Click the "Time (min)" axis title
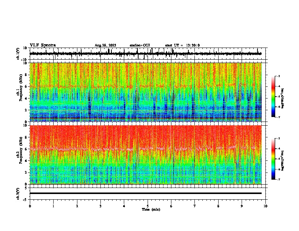The height and width of the screenshot is (231, 299). [x=151, y=209]
